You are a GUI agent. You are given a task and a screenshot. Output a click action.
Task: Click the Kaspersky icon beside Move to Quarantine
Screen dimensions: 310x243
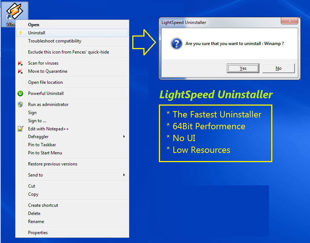[20, 71]
